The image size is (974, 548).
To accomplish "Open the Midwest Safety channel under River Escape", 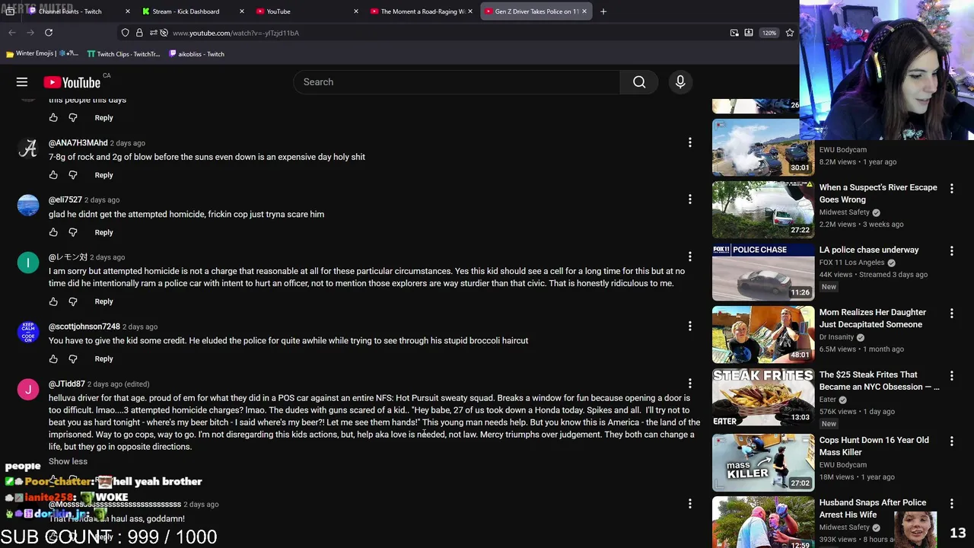I will pyautogui.click(x=845, y=212).
